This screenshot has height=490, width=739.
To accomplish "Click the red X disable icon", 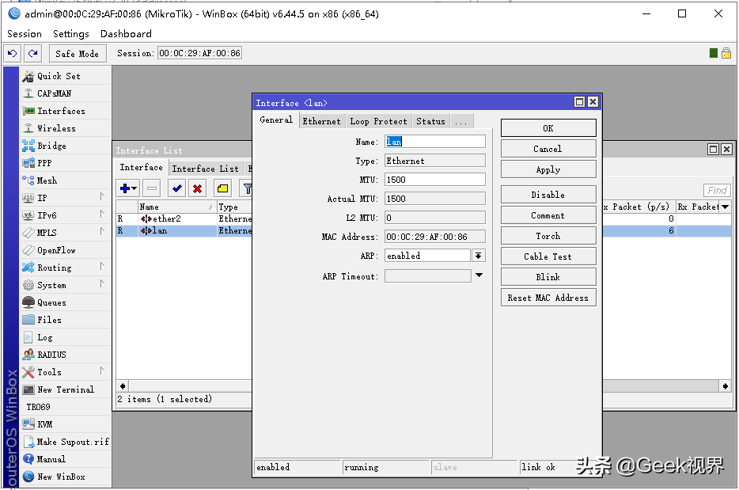I will pos(198,188).
